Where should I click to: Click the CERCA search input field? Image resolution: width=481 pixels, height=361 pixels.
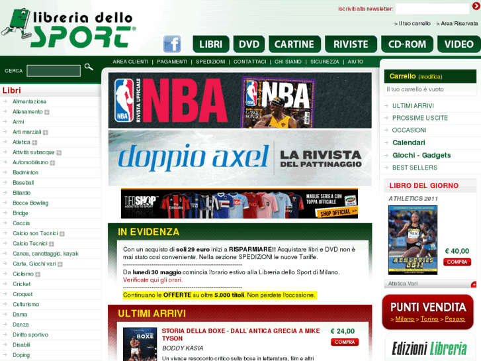[x=54, y=71]
